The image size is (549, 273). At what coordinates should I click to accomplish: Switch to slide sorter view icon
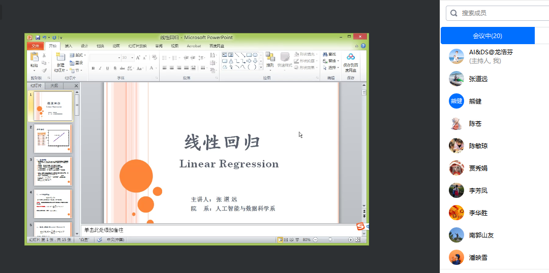coord(286,240)
